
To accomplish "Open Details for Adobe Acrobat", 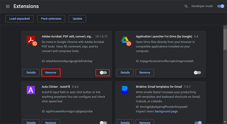I will [x=31, y=73].
